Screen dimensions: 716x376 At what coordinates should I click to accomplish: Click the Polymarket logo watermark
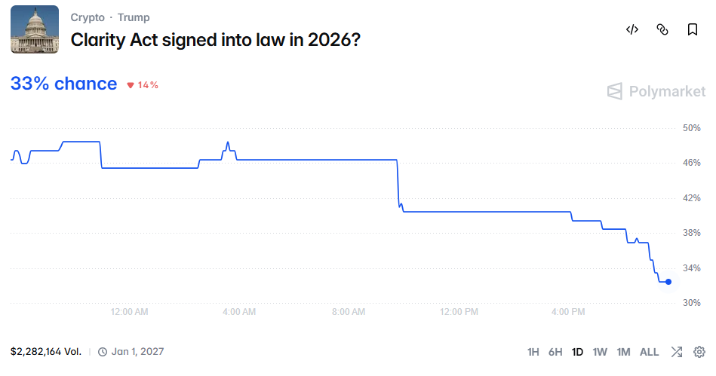pos(656,91)
